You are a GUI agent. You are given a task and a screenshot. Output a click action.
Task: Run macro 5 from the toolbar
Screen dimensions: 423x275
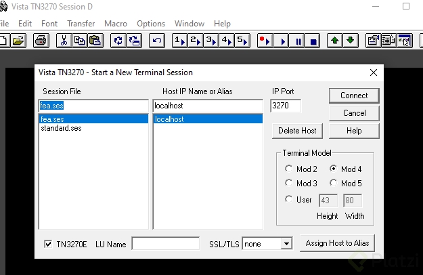[x=242, y=41]
